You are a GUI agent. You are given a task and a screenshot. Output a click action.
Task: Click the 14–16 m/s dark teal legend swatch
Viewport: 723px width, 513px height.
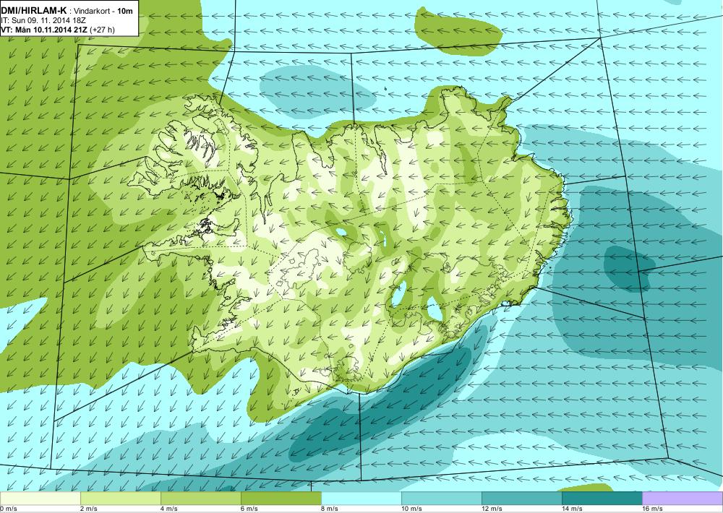coord(602,499)
